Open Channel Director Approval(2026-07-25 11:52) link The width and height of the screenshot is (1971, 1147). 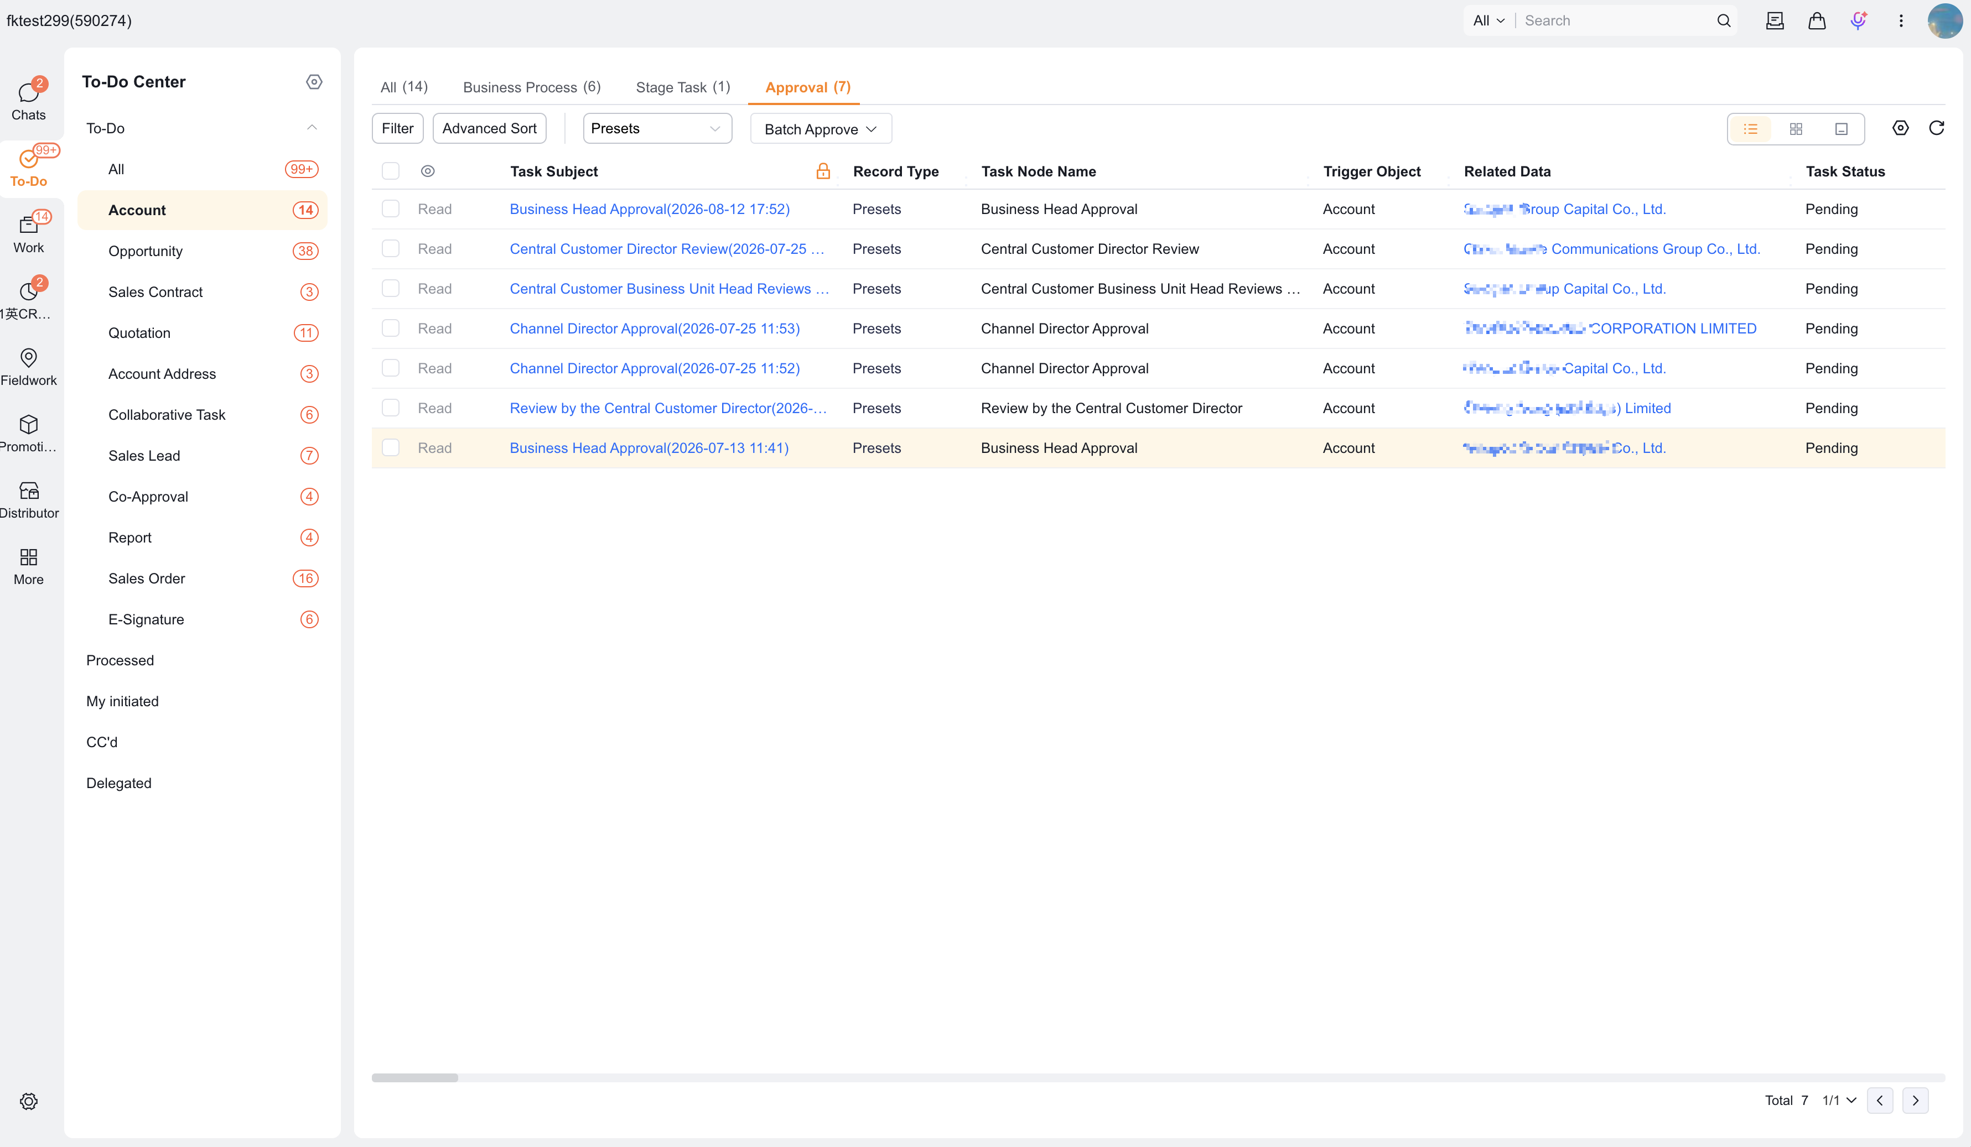[655, 368]
